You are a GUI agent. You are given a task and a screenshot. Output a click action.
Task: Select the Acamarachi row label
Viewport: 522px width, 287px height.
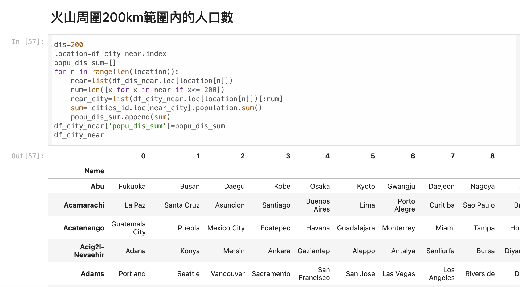(84, 205)
